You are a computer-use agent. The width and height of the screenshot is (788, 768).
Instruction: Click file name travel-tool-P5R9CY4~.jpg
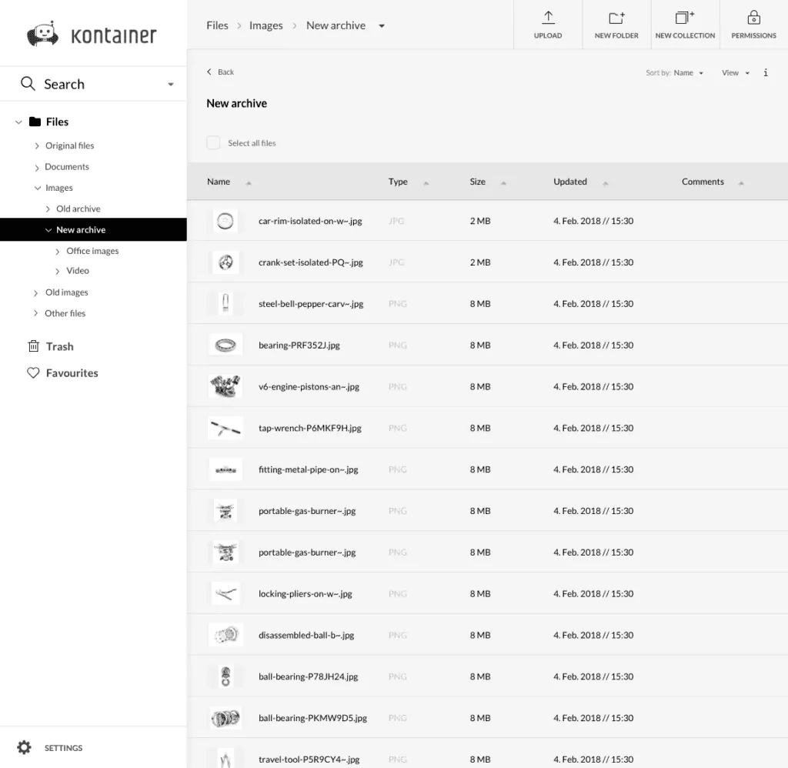click(x=309, y=759)
